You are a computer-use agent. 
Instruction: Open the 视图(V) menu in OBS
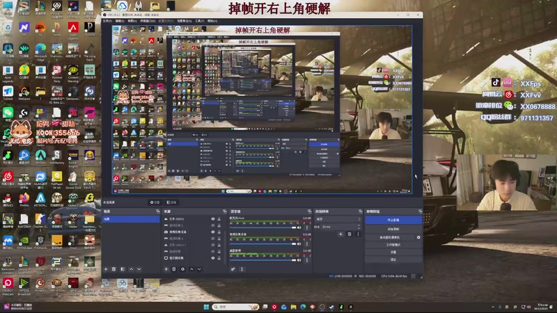point(132,21)
